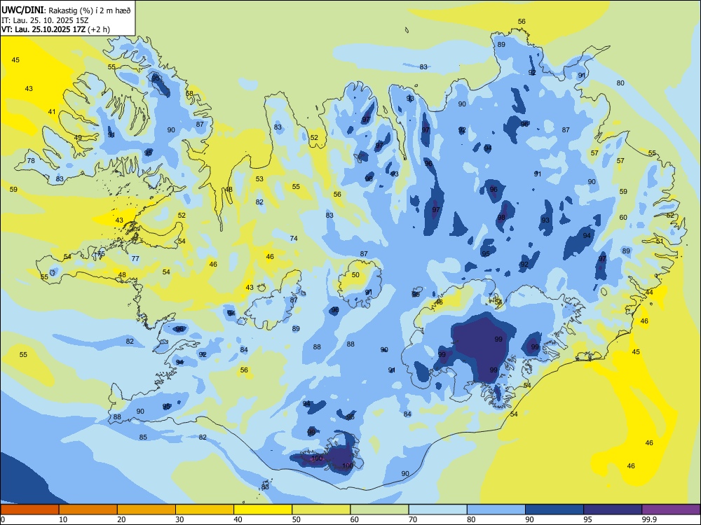
Task: Click the map humidity value '75'
Action: 101,253
